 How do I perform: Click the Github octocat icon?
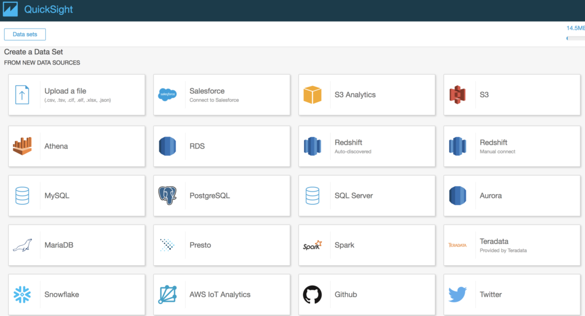coord(312,294)
